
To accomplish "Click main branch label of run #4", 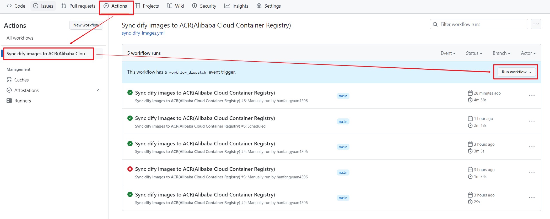I will pos(343,147).
